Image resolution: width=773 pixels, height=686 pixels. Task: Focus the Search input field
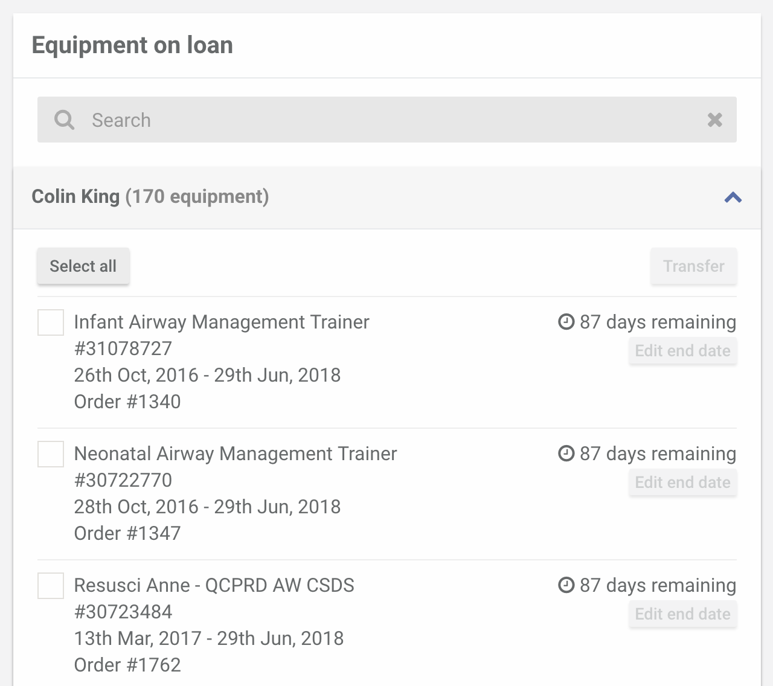click(387, 120)
